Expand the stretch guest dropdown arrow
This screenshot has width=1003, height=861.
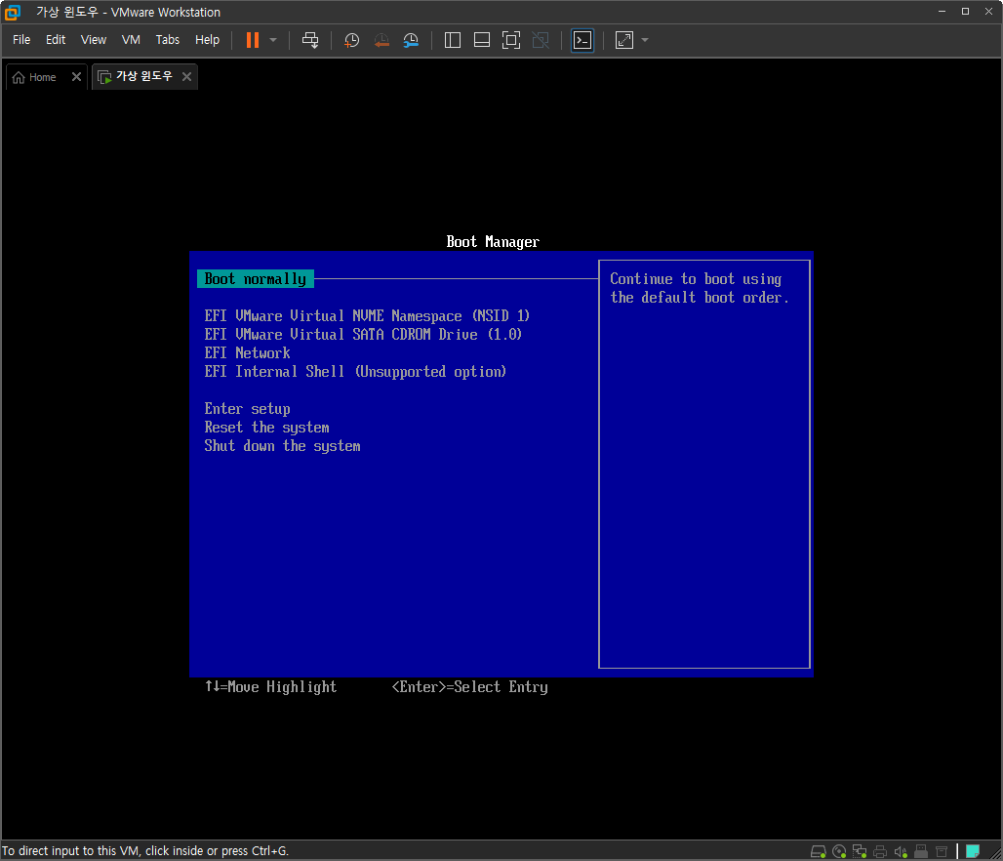[x=645, y=40]
